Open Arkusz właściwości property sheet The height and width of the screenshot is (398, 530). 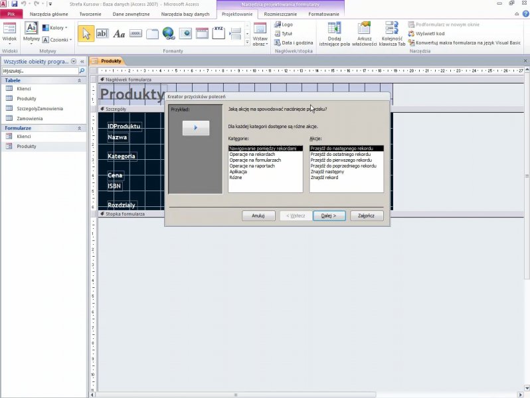pyautogui.click(x=364, y=34)
